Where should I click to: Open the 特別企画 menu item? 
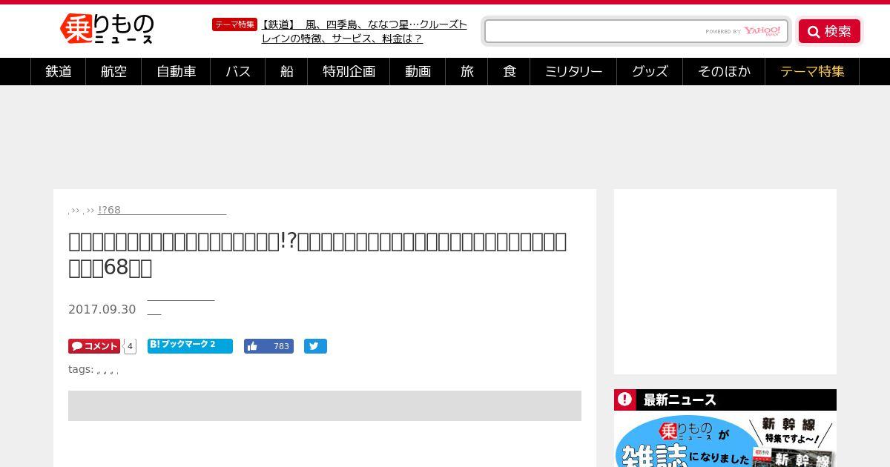(x=349, y=71)
